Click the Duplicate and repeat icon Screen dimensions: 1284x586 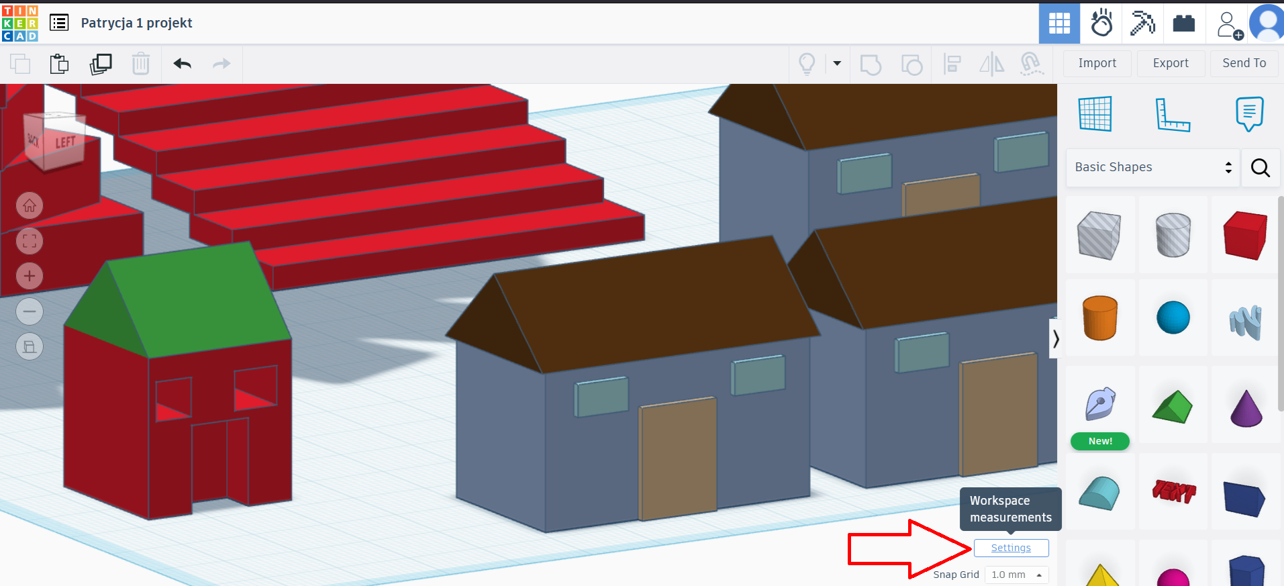pos(101,64)
